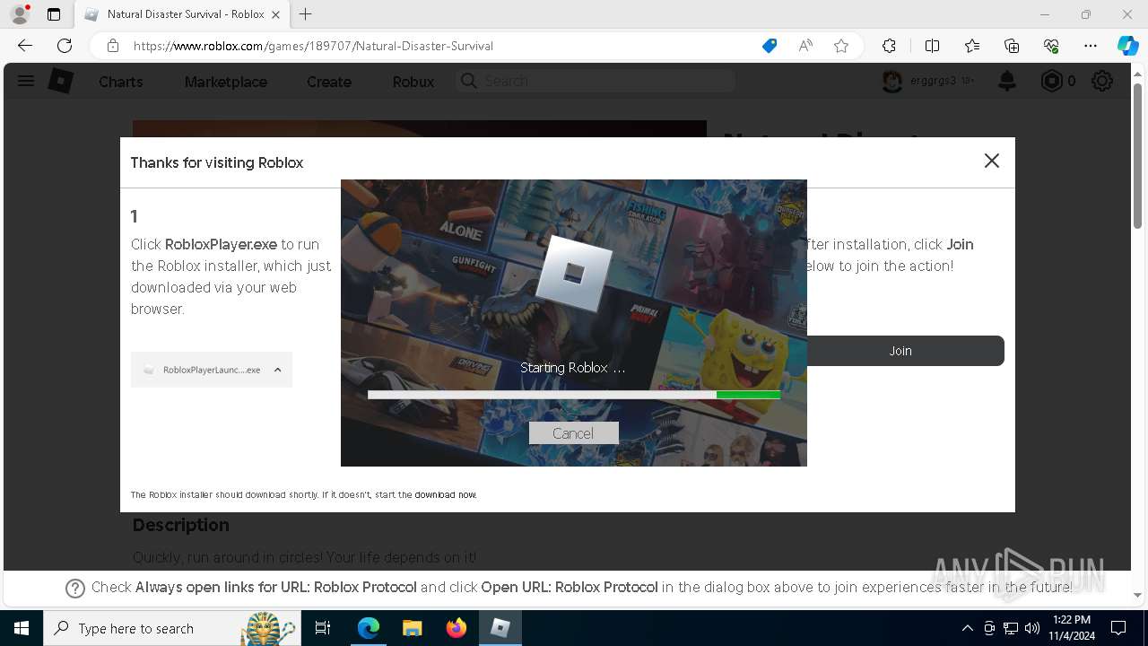Open the Windows Start menu

point(22,628)
